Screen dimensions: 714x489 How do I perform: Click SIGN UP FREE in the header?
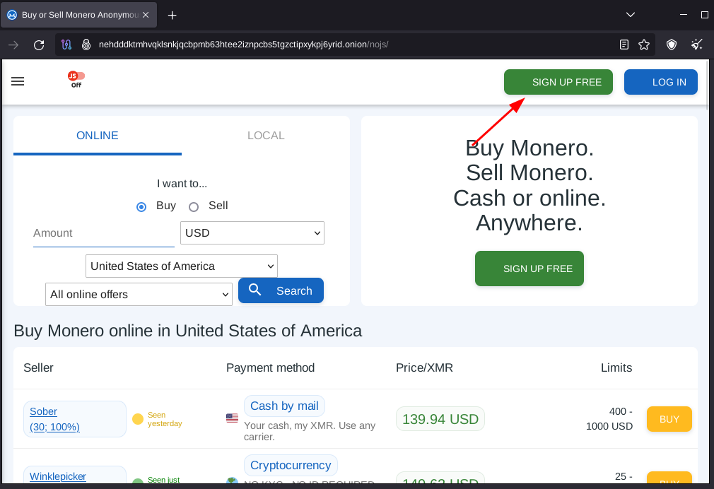pos(558,82)
